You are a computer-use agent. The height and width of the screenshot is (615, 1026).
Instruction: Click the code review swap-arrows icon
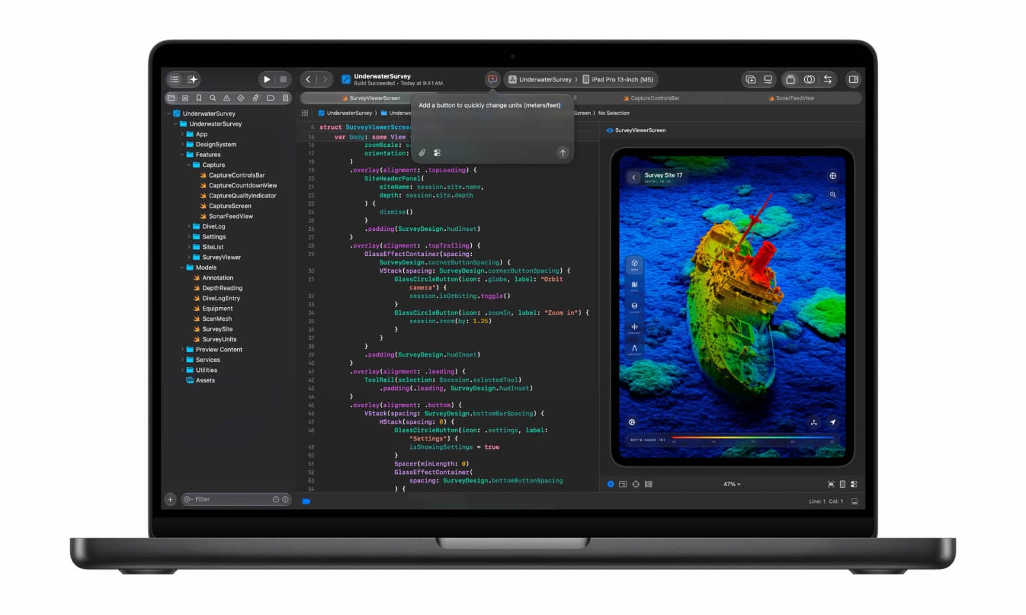pos(828,80)
